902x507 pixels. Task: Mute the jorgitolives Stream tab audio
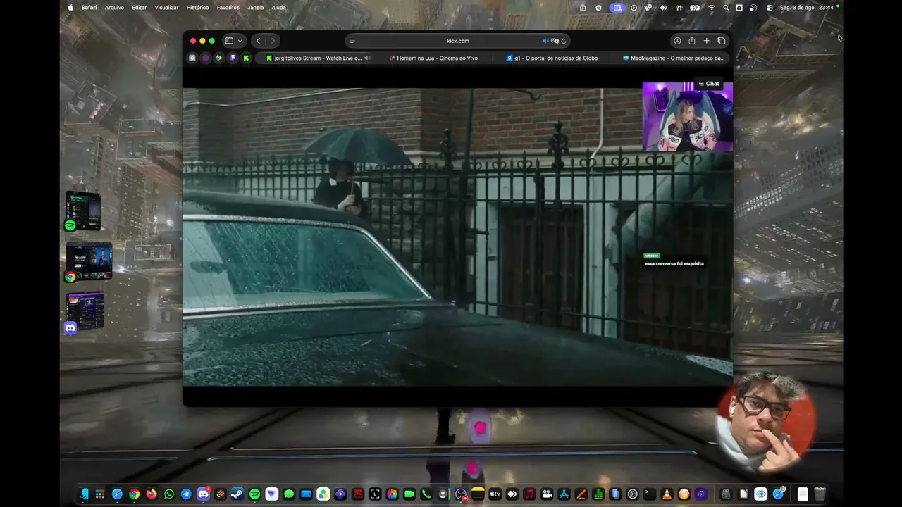coord(367,58)
